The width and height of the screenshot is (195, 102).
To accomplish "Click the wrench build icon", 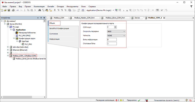I will click(130, 10).
